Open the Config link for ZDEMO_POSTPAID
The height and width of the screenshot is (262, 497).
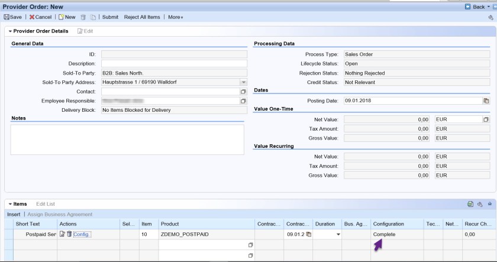[82, 235]
